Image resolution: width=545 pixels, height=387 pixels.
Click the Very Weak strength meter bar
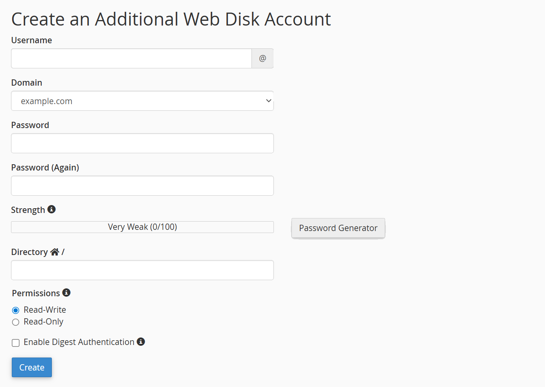coord(142,227)
